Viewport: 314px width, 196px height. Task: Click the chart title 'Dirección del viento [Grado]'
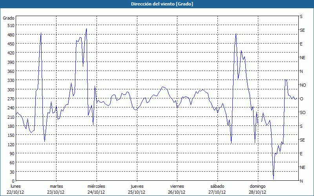point(157,4)
